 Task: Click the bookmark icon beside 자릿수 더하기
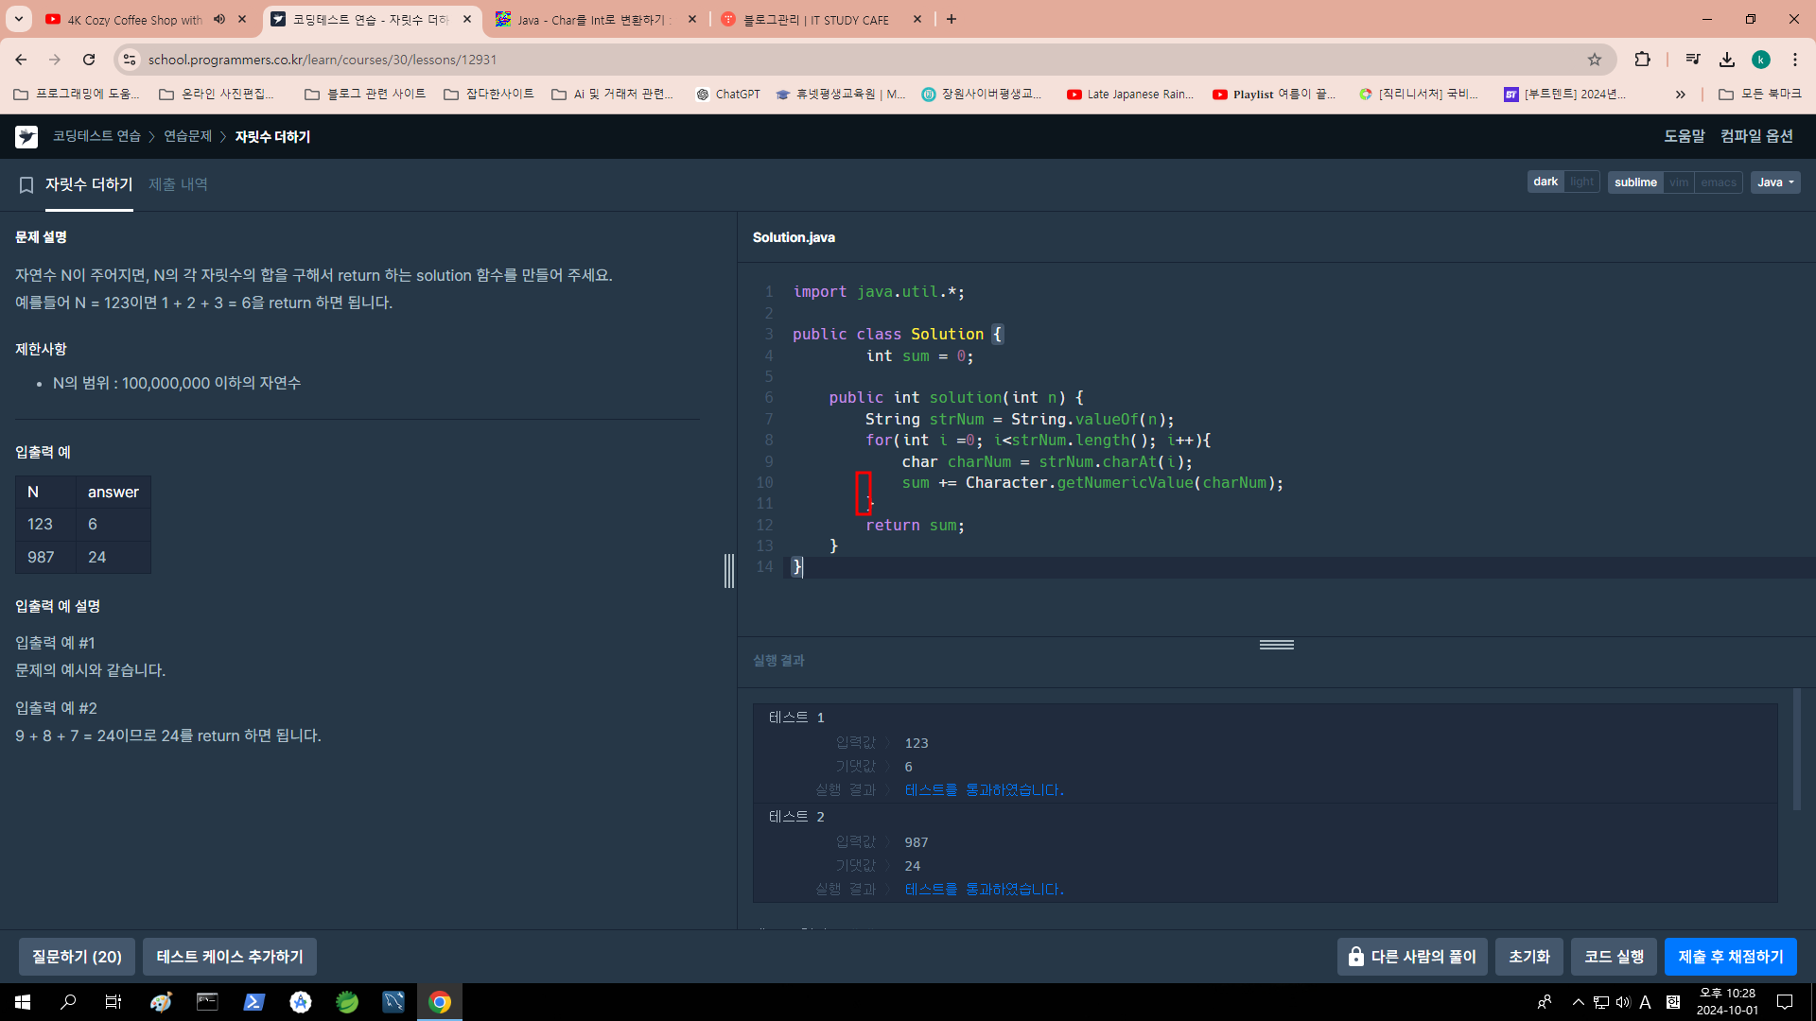tap(26, 185)
